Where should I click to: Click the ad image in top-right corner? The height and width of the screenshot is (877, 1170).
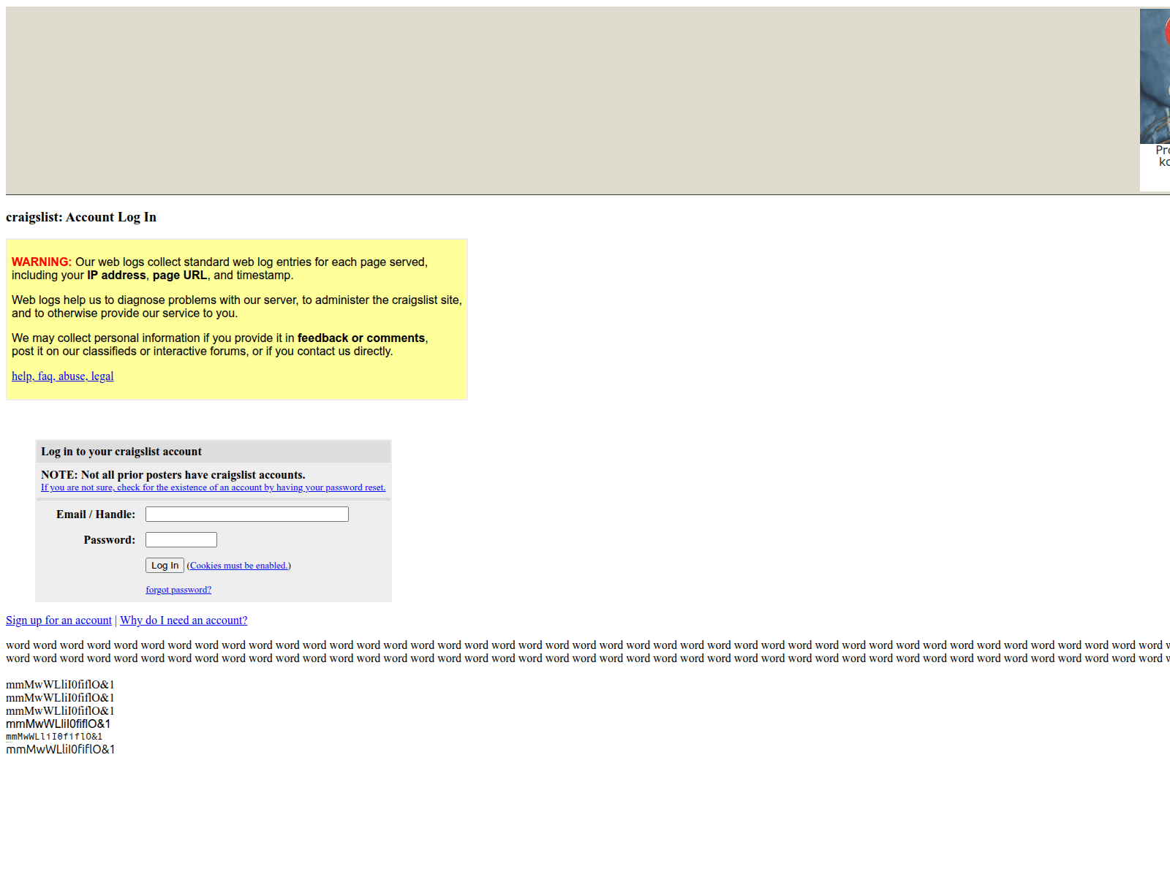(1155, 77)
